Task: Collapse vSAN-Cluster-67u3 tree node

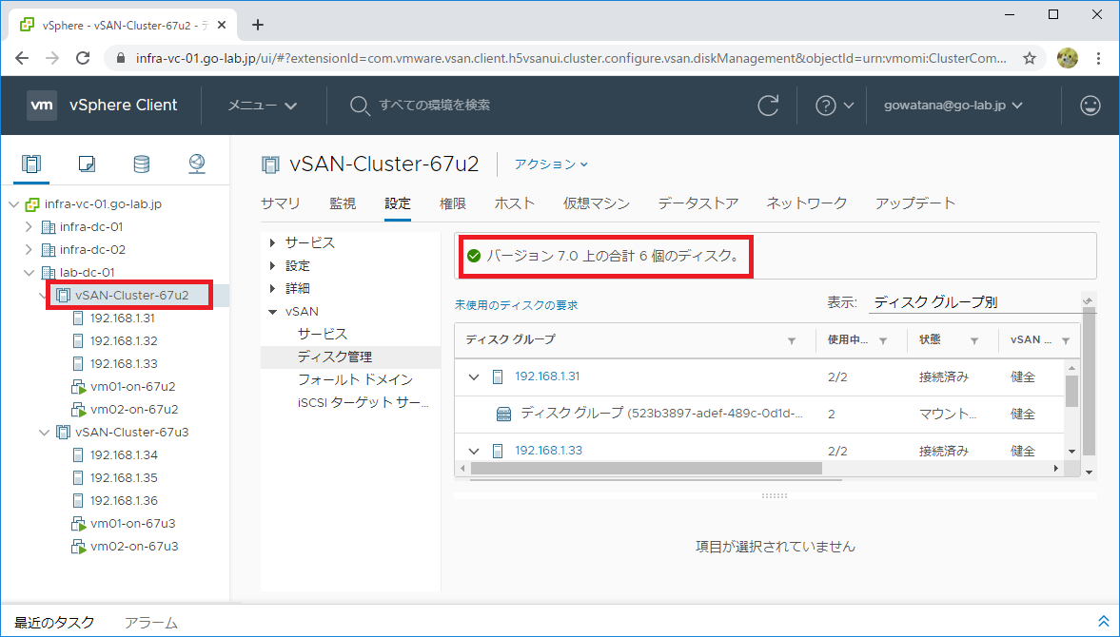Action: 44,433
